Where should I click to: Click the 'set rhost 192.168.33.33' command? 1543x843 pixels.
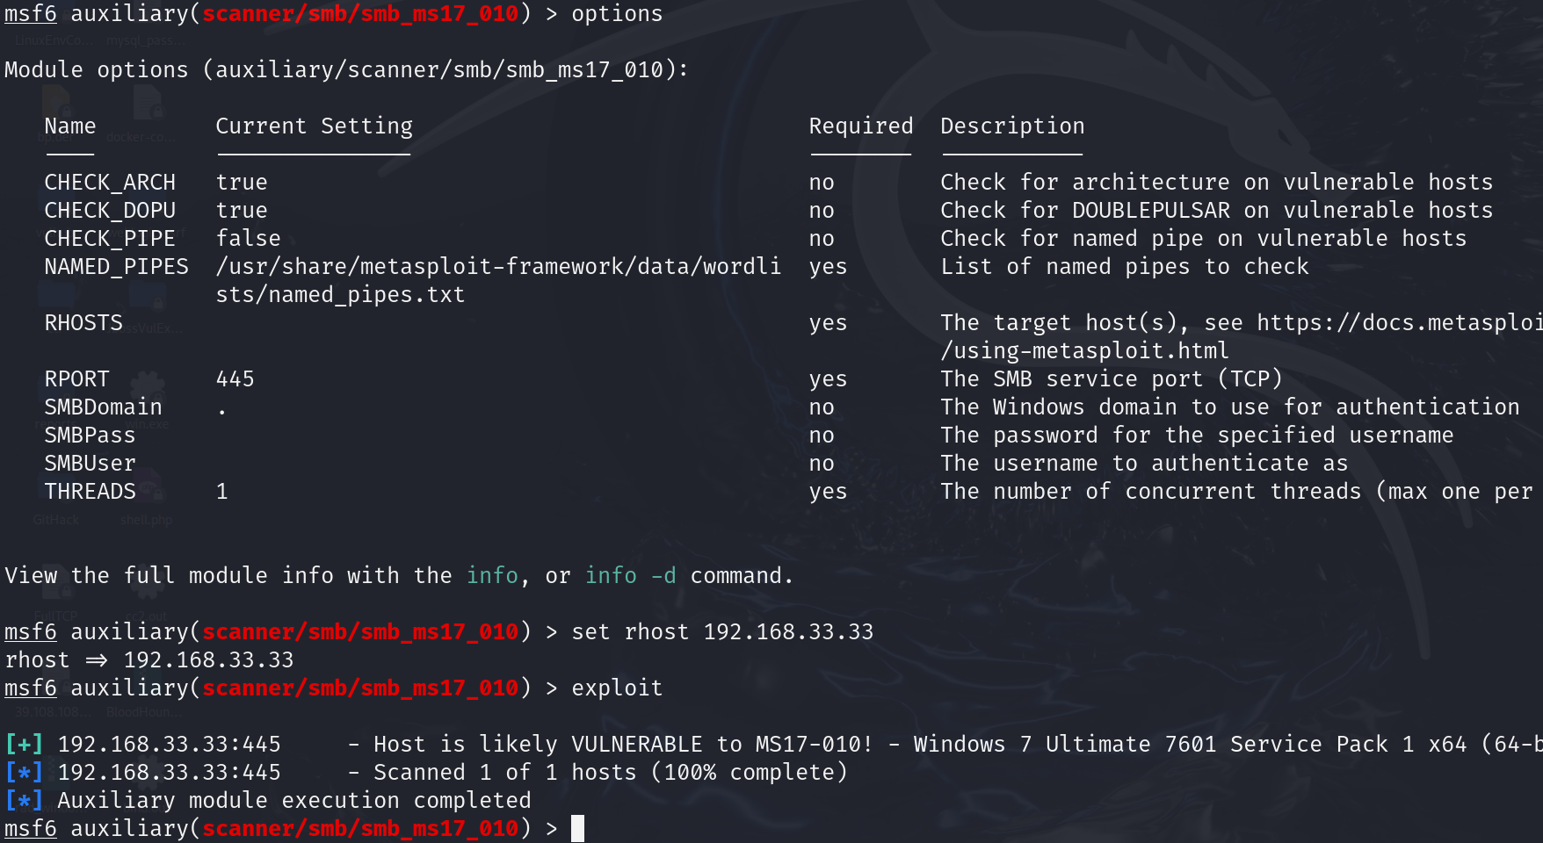tap(723, 632)
